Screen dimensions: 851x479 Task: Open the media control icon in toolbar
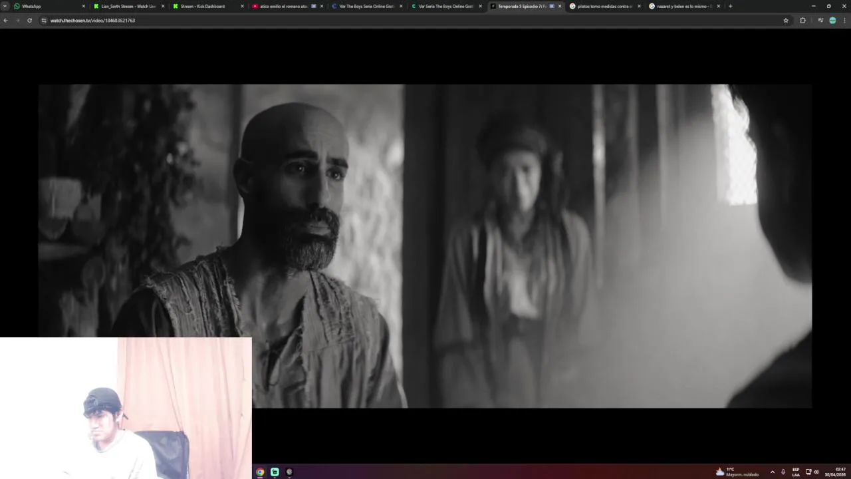820,21
